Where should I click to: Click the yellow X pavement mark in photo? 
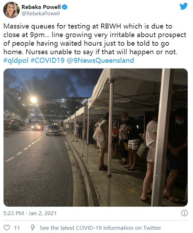click(x=132, y=191)
